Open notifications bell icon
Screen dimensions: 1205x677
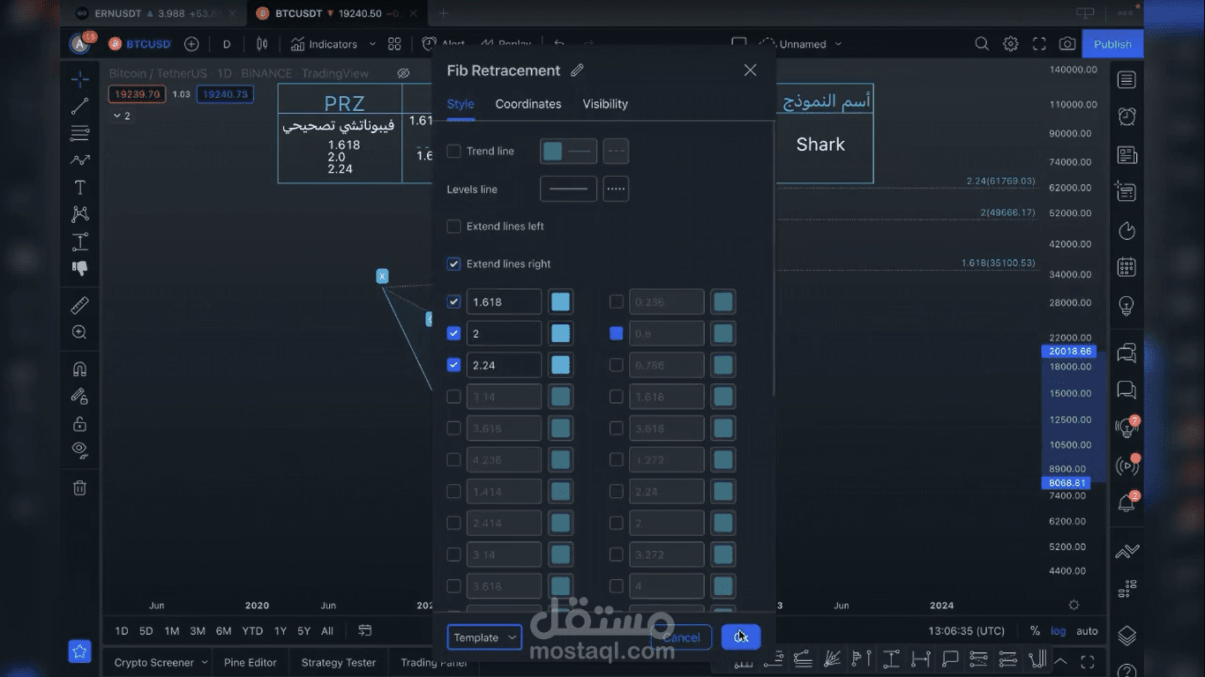pos(1126,503)
